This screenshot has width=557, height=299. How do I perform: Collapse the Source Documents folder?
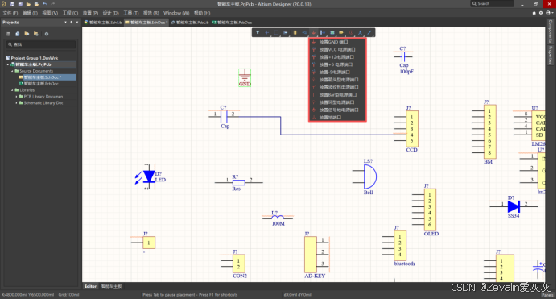click(12, 71)
